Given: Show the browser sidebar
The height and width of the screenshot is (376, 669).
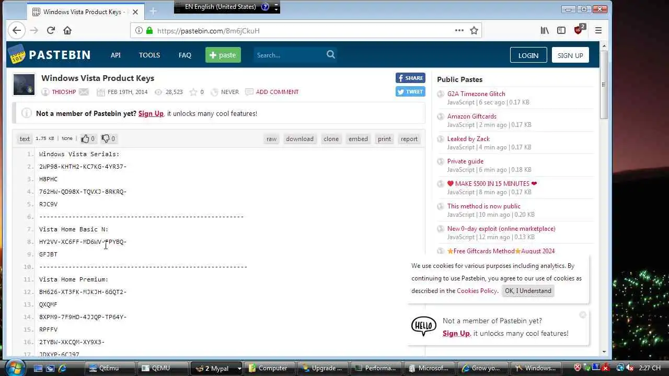Looking at the screenshot, I should 561,30.
